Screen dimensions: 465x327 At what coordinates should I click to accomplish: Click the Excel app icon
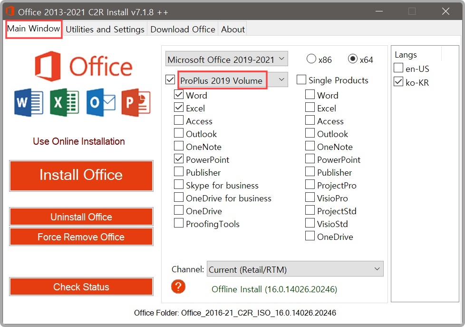click(64, 102)
